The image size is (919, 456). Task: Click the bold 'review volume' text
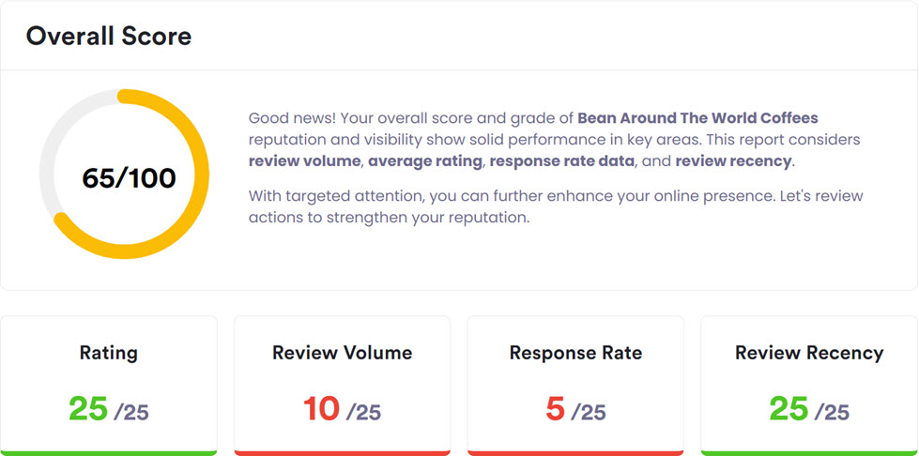pos(304,161)
